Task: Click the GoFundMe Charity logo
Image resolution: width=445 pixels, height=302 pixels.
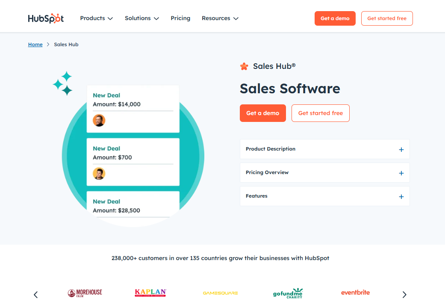Action: [x=287, y=293]
